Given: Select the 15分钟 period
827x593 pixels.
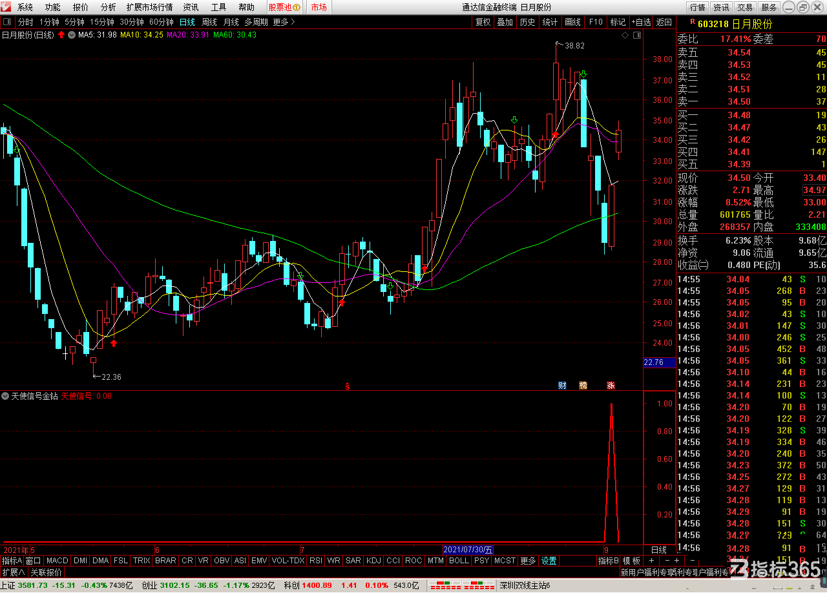Looking at the screenshot, I should (102, 22).
